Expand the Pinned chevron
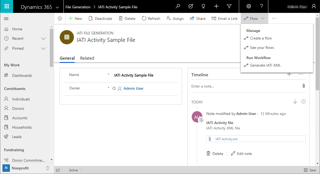Image resolution: width=320 pixels, height=174 pixels. point(43,49)
